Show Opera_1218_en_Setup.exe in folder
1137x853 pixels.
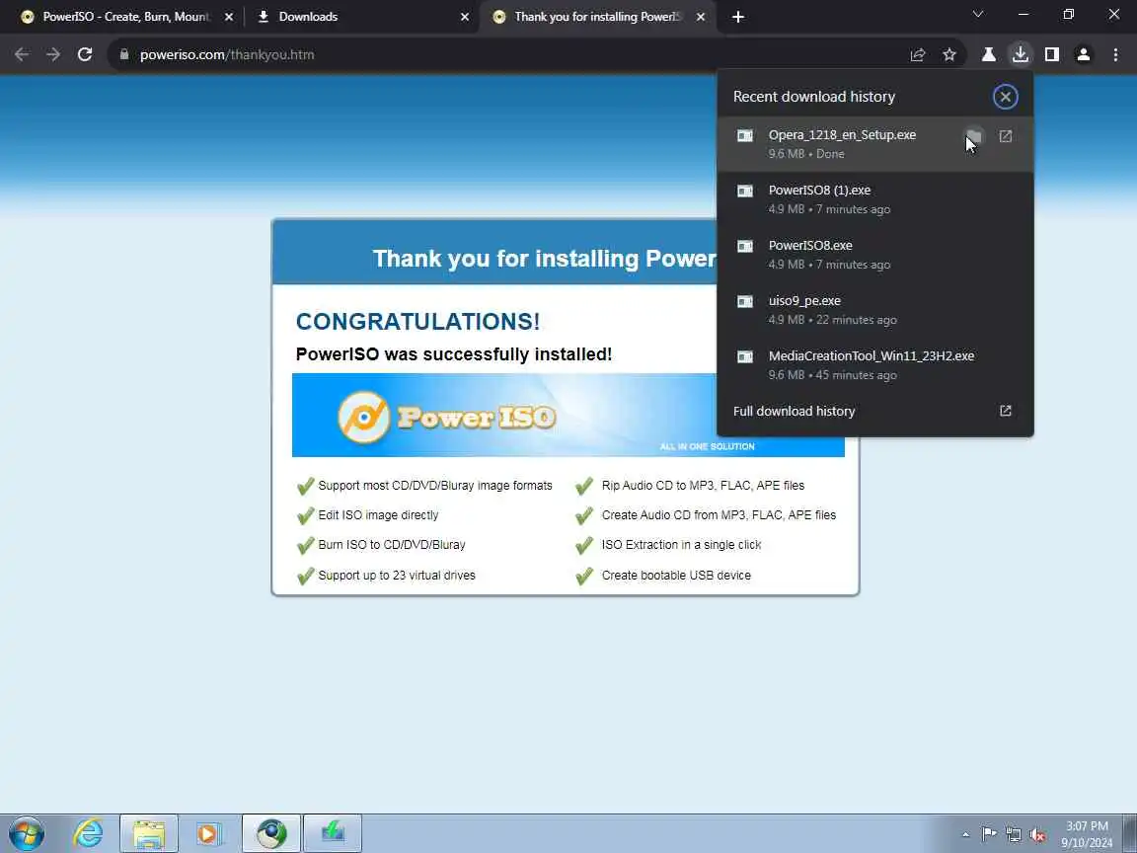tap(974, 136)
